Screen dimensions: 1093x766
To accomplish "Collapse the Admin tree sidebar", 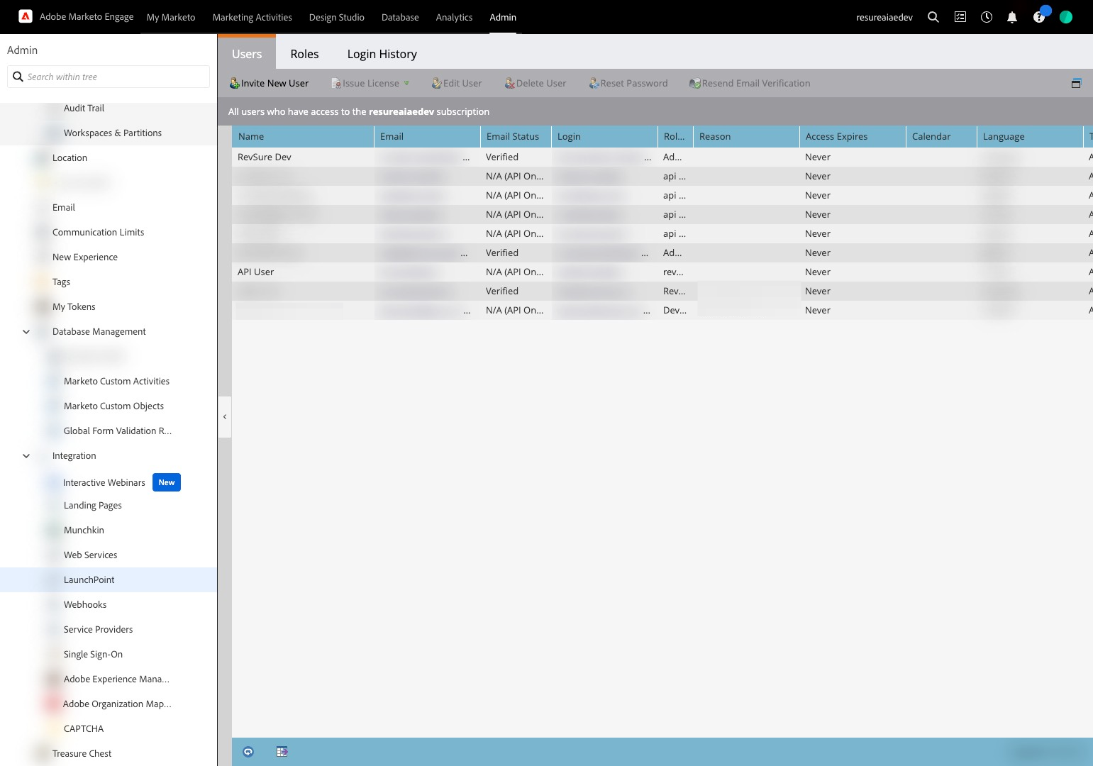I will [225, 416].
